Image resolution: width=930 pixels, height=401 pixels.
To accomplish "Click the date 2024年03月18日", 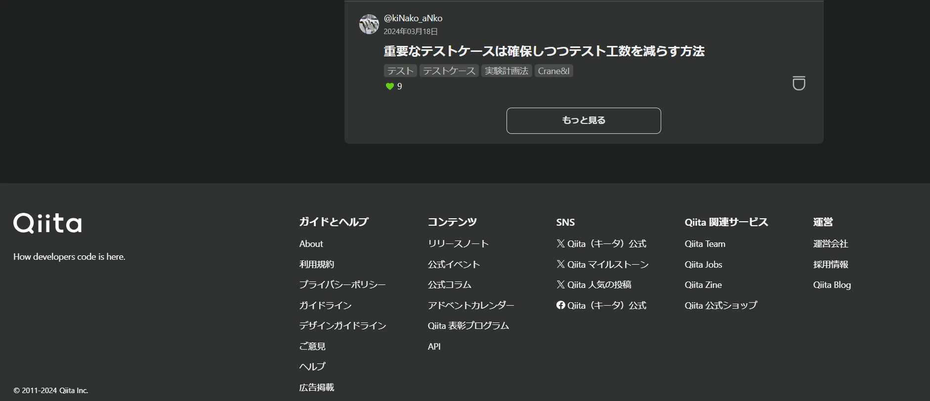I will coord(411,32).
